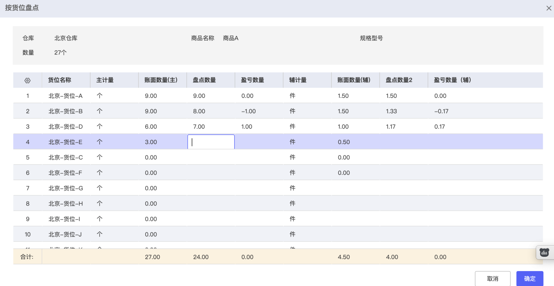This screenshot has width=554, height=286.
Task: Click 盘点数量2 cell 1.33 in row 2
Action: tap(391, 111)
